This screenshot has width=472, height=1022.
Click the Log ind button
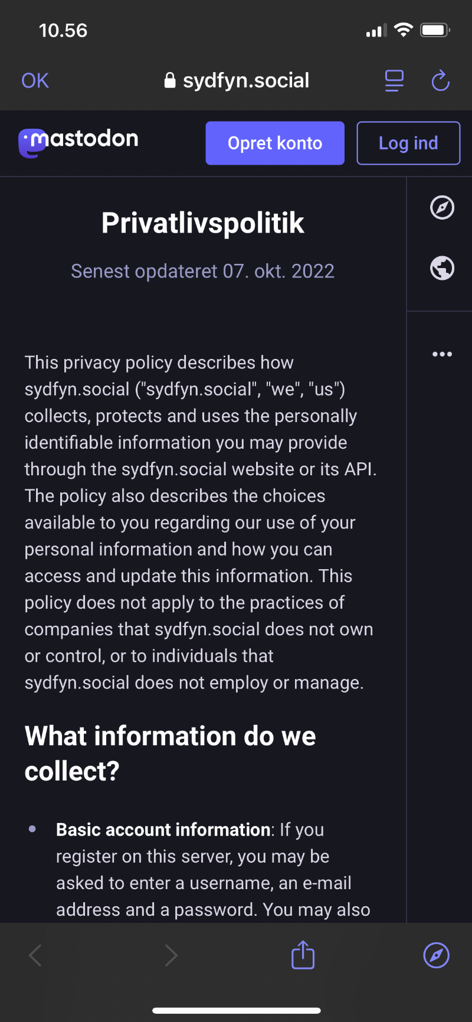408,143
